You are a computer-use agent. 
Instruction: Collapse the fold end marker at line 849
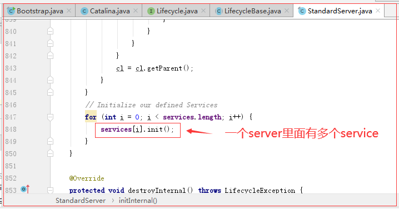click(50, 141)
